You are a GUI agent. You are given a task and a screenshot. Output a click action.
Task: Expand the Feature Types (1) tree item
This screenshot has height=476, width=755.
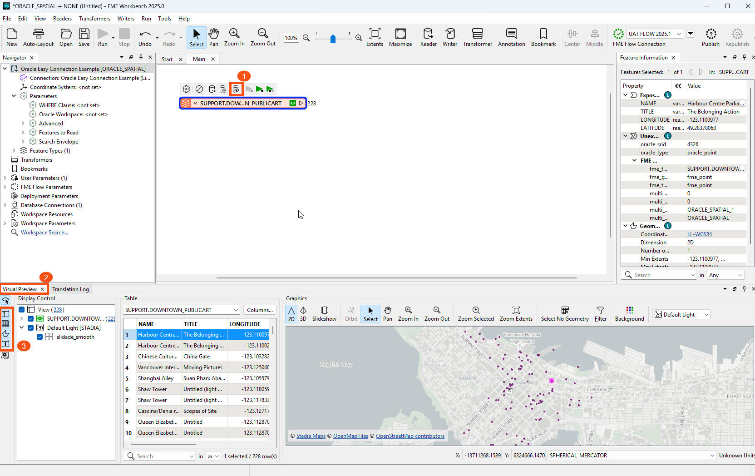(x=13, y=150)
